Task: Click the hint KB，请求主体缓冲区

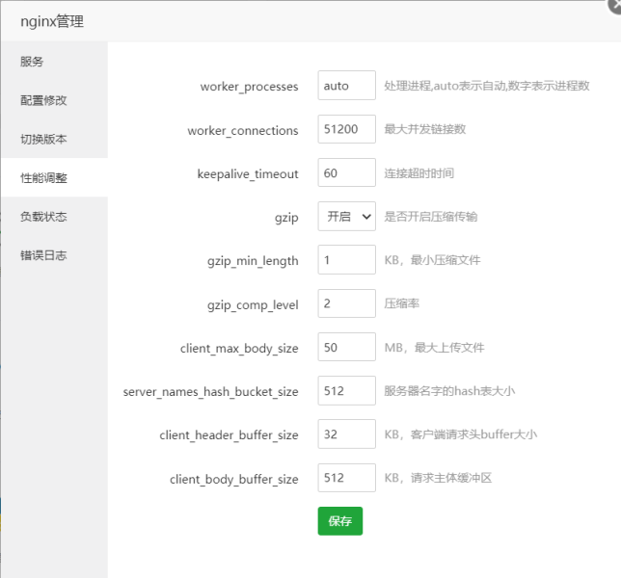Action: click(438, 478)
